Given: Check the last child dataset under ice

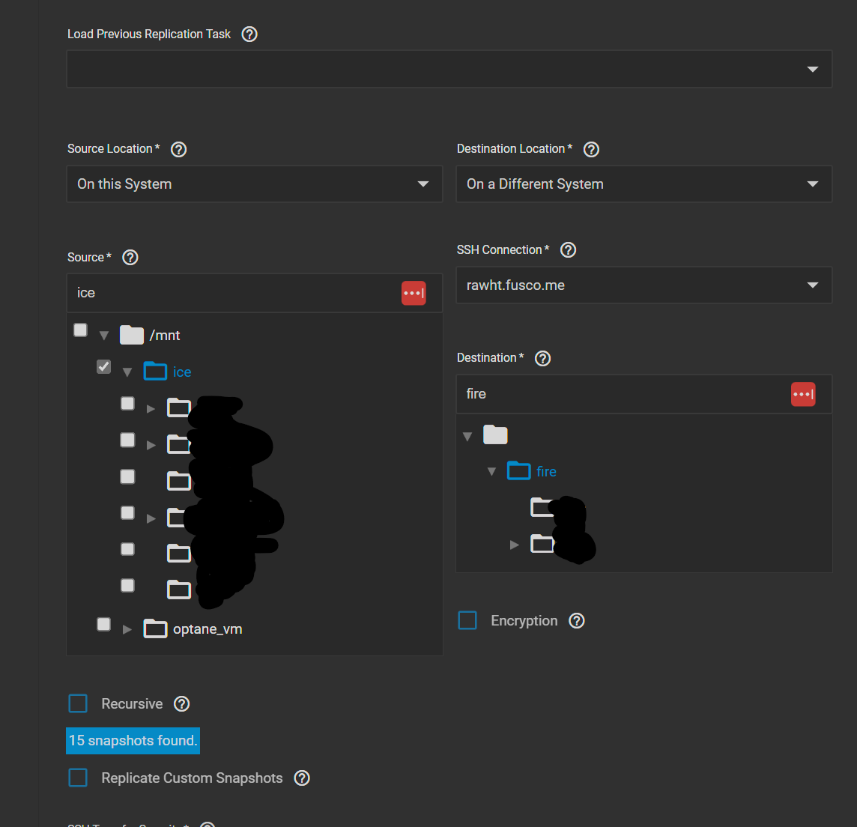Looking at the screenshot, I should tap(127, 585).
